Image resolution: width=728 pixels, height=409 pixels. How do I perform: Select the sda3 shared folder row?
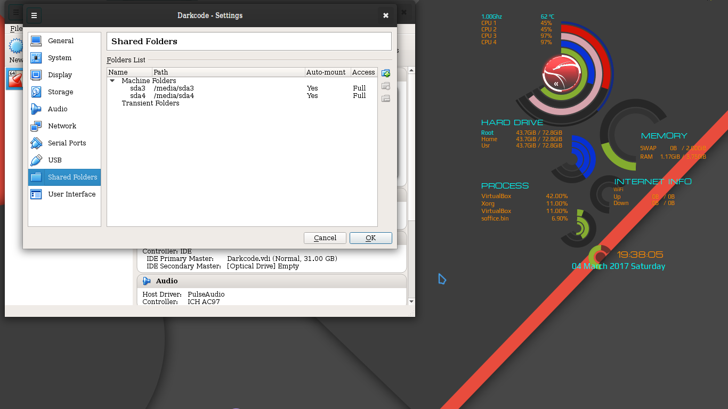click(x=242, y=88)
